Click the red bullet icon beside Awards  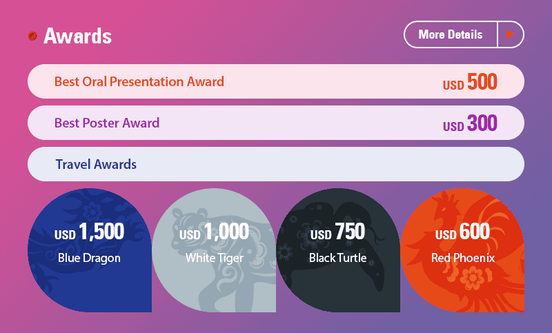coord(32,35)
